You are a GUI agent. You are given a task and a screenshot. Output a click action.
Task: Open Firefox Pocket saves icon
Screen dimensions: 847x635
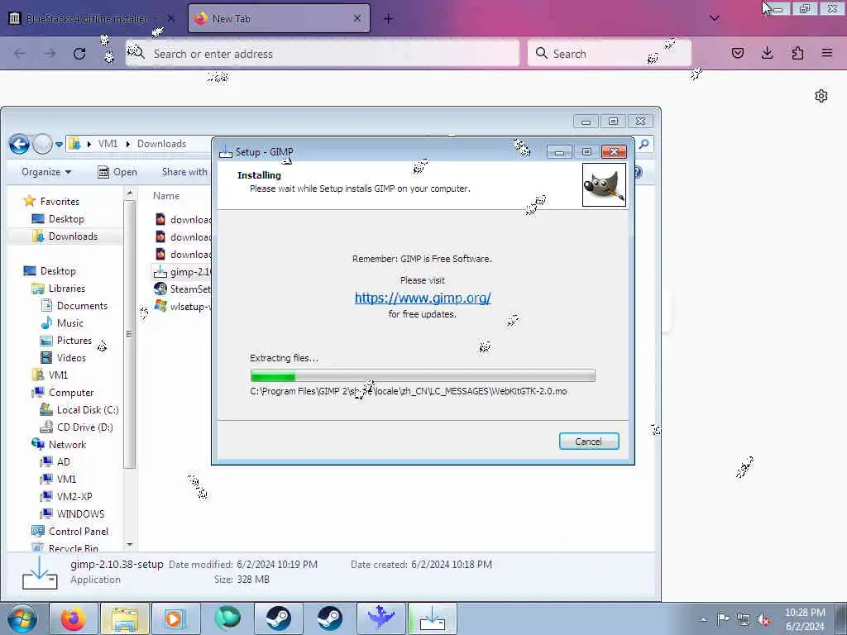tap(737, 53)
